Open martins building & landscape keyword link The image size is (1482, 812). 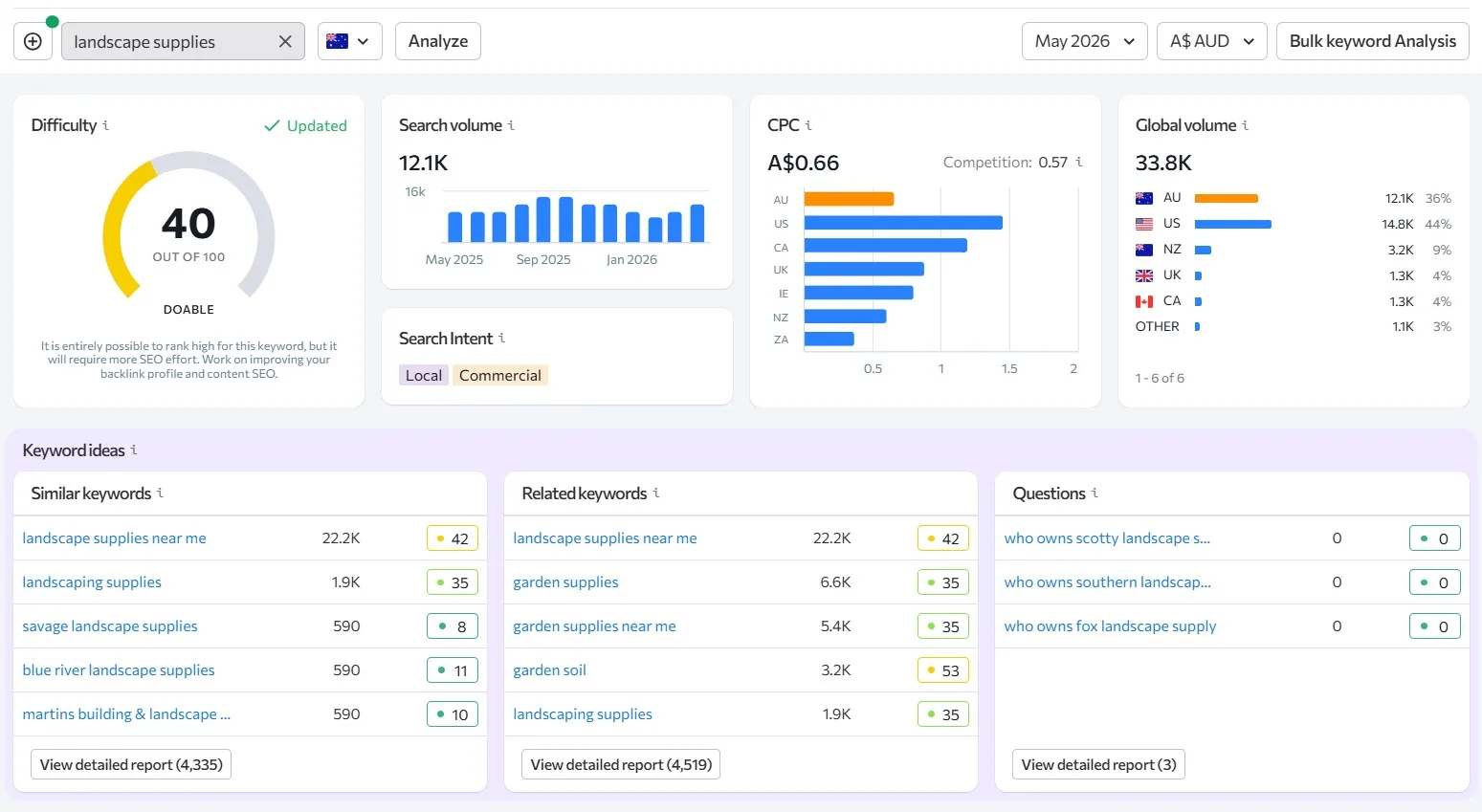pos(126,714)
